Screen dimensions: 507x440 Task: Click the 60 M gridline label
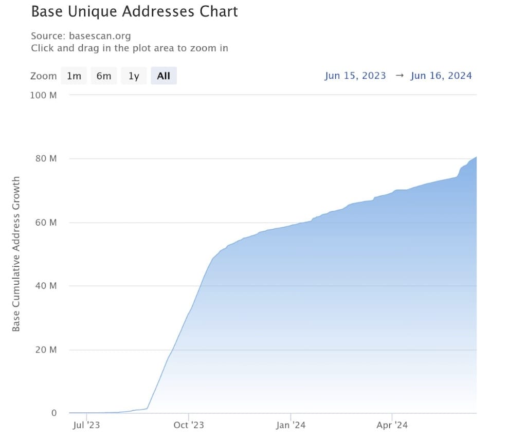(46, 223)
